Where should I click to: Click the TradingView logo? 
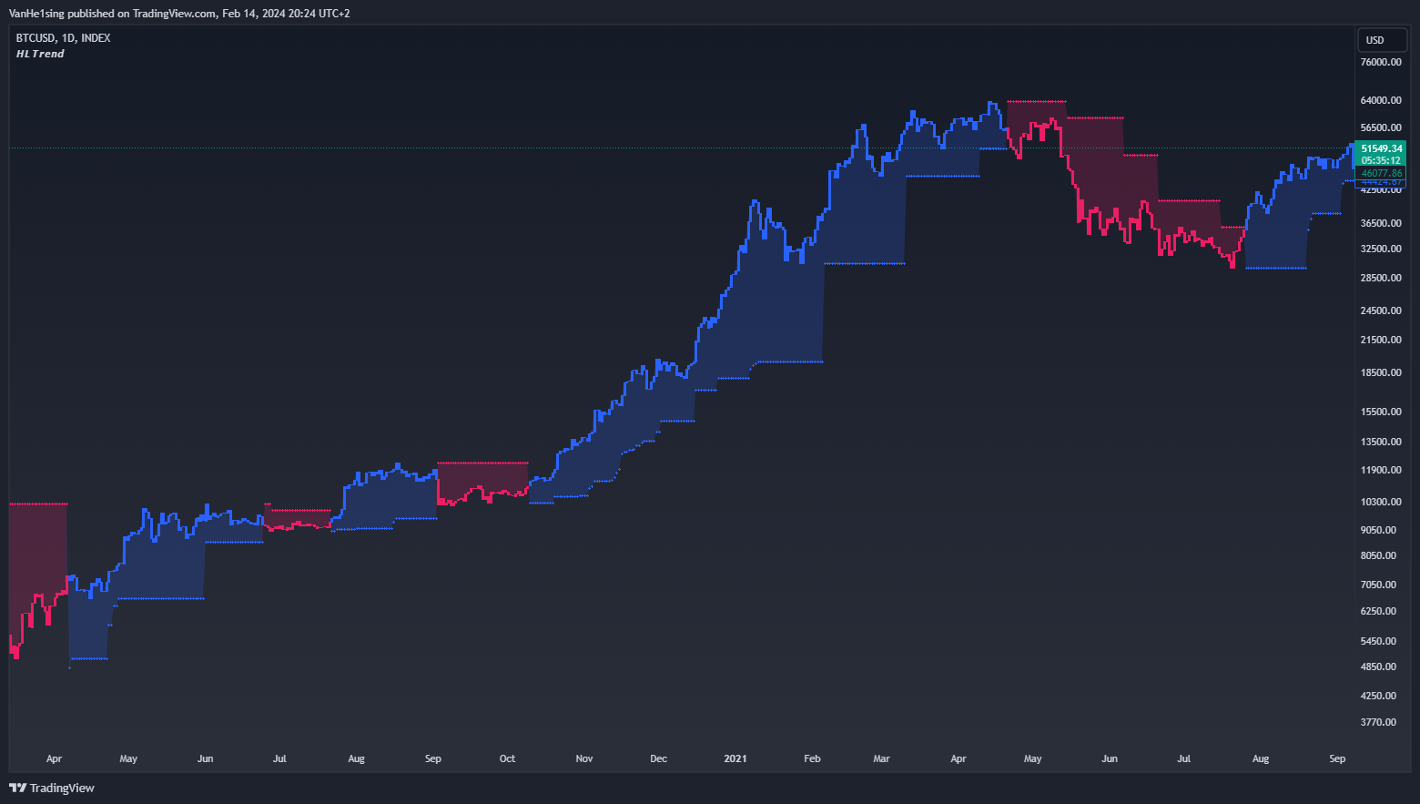52,788
